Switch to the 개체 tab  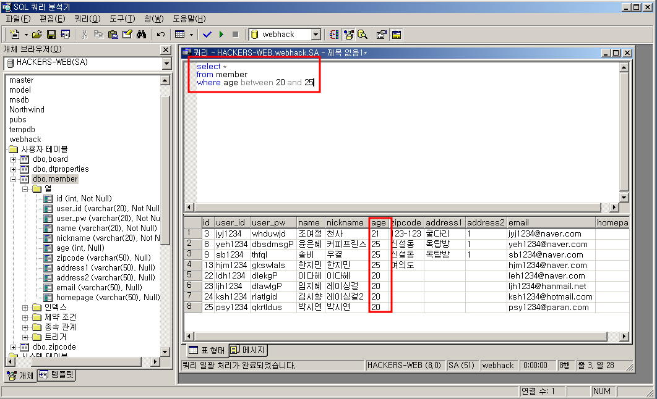point(20,376)
